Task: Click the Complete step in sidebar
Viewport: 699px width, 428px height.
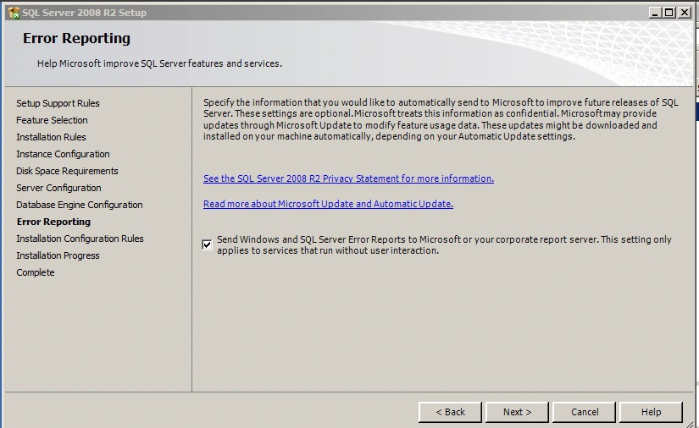Action: (35, 272)
